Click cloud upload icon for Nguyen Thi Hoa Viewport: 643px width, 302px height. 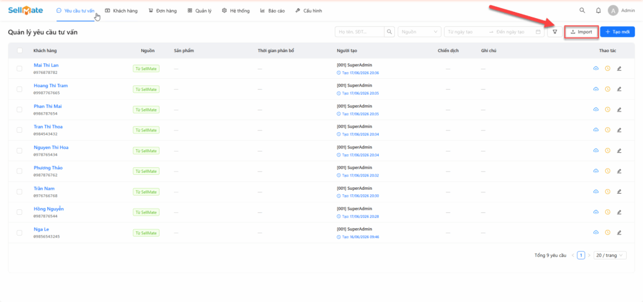click(x=596, y=150)
